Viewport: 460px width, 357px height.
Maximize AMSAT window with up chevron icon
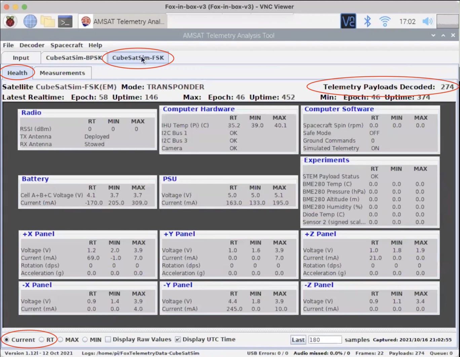click(x=443, y=35)
